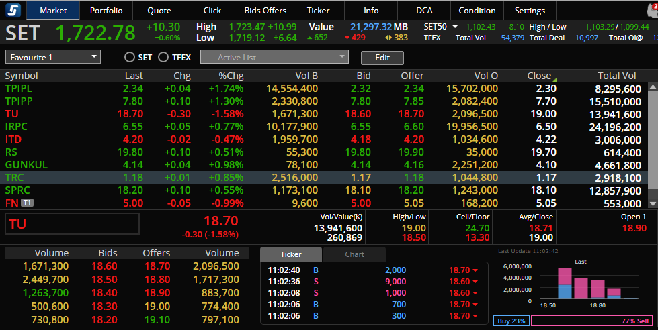The height and width of the screenshot is (330, 658).
Task: Open the Click tab
Action: coord(212,11)
